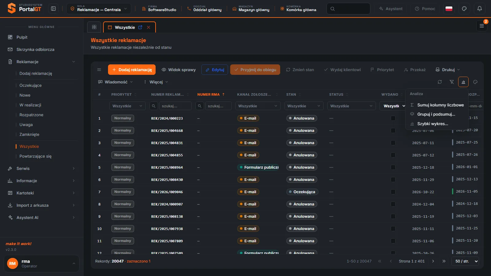Viewport: 491px width, 276px height.
Task: Clear filters using the funnel icon
Action: (452, 82)
